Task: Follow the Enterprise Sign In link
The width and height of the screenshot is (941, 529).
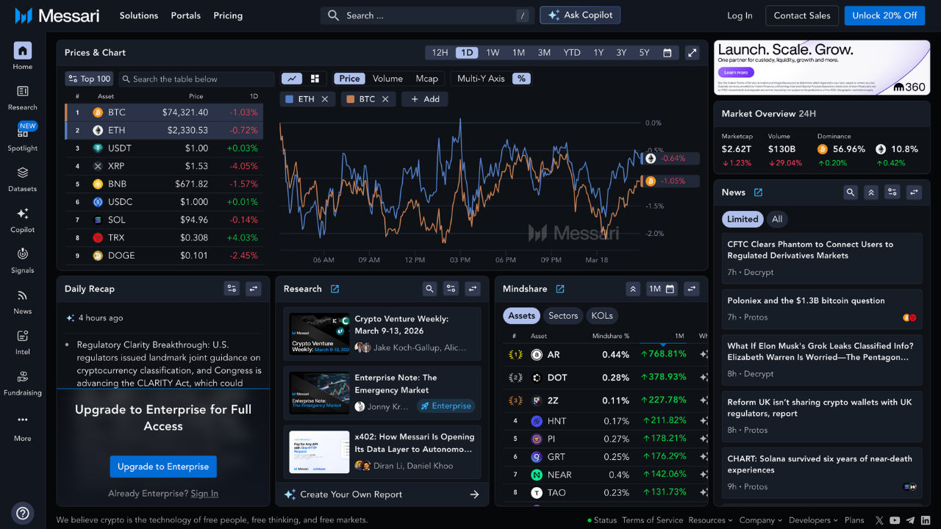Action: click(x=204, y=494)
